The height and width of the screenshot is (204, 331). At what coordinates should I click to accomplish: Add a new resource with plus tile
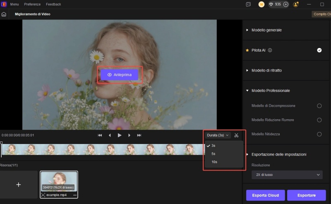19,185
